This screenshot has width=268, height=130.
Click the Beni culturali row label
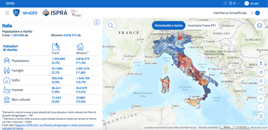coord(21,100)
